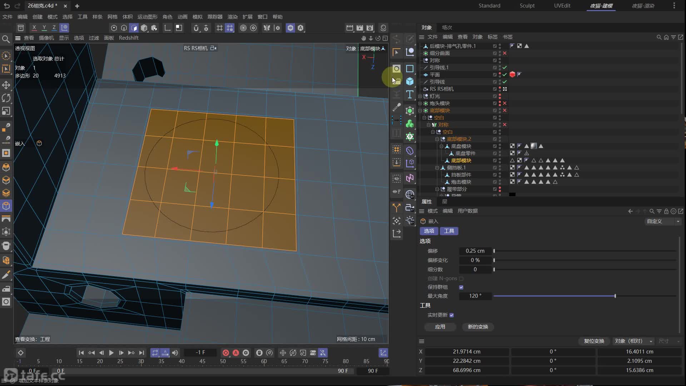Click the knife tool icon in left toolbar
Image resolution: width=686 pixels, height=386 pixels.
(x=6, y=275)
